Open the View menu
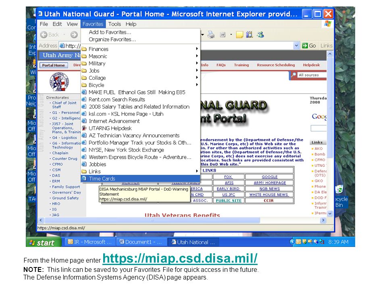Image resolution: width=387 pixels, height=290 pixels. click(72, 24)
